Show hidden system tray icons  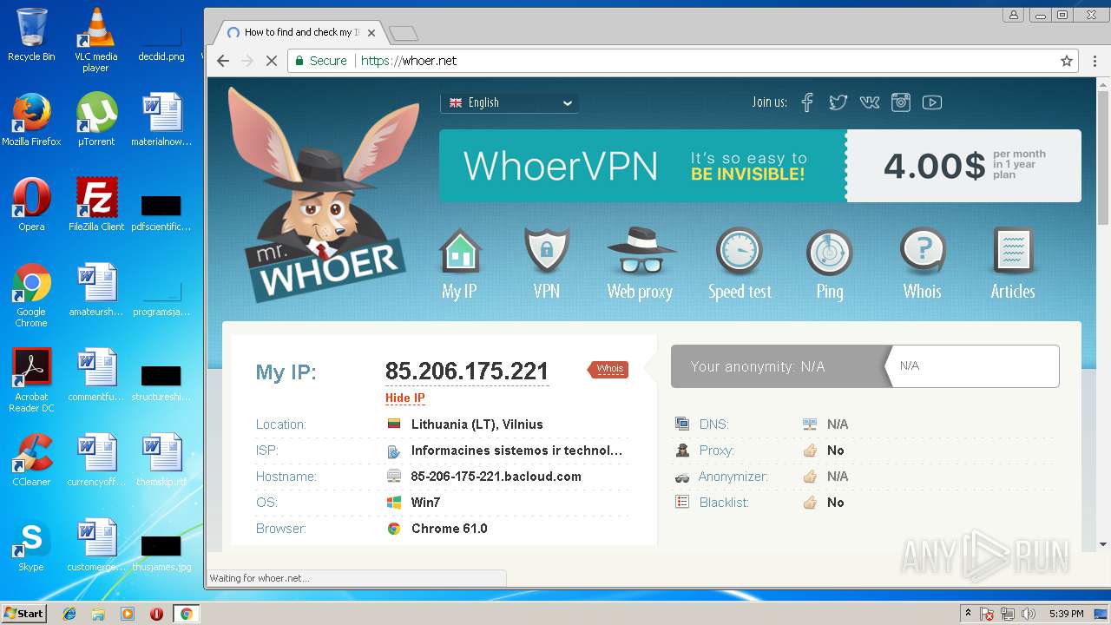coord(968,614)
